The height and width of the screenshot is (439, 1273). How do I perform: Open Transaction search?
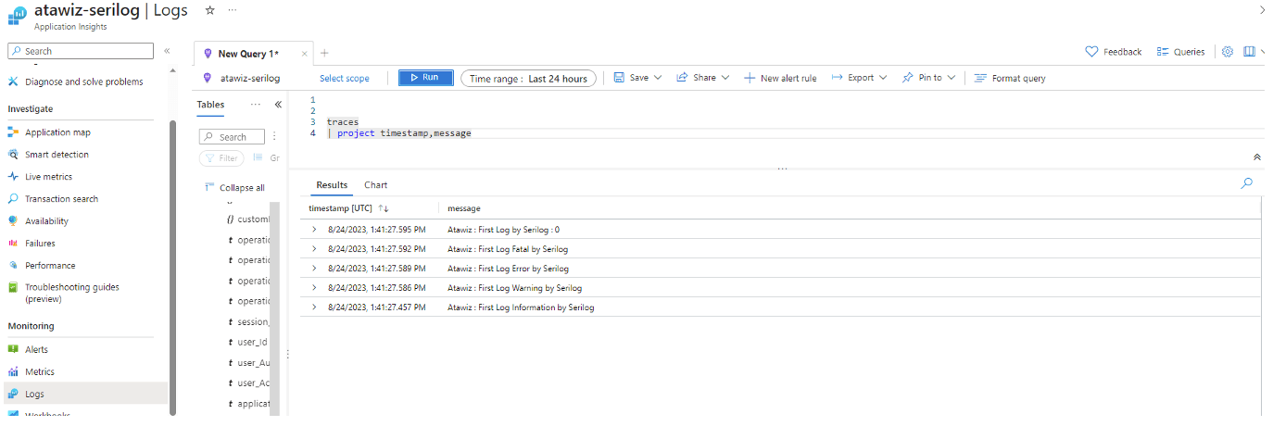pyautogui.click(x=61, y=199)
